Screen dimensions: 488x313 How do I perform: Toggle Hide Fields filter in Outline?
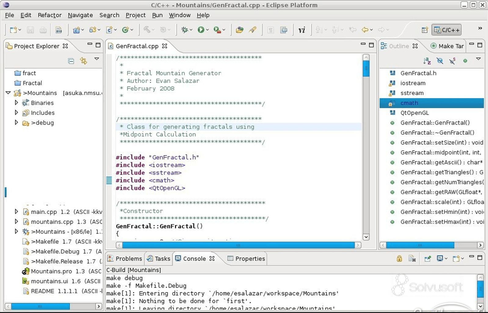pyautogui.click(x=440, y=61)
